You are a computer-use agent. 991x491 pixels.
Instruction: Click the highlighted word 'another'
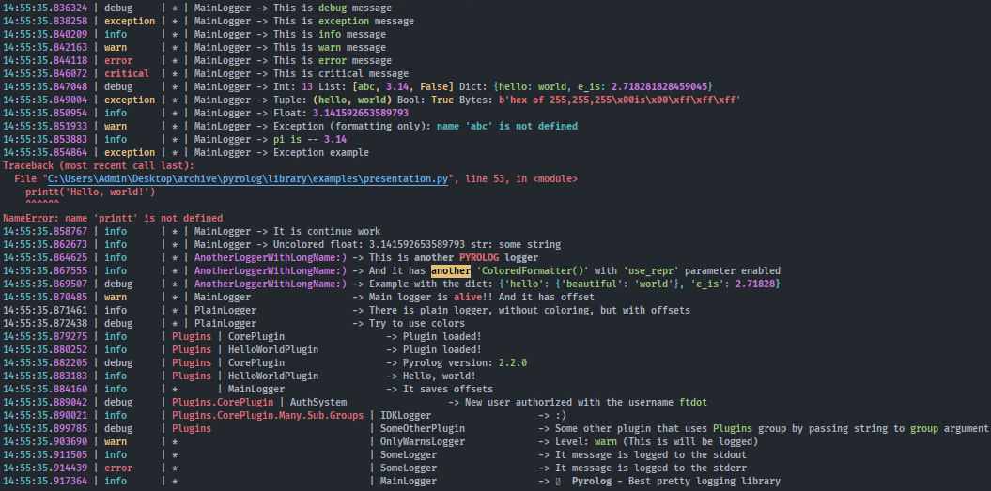[x=451, y=270]
